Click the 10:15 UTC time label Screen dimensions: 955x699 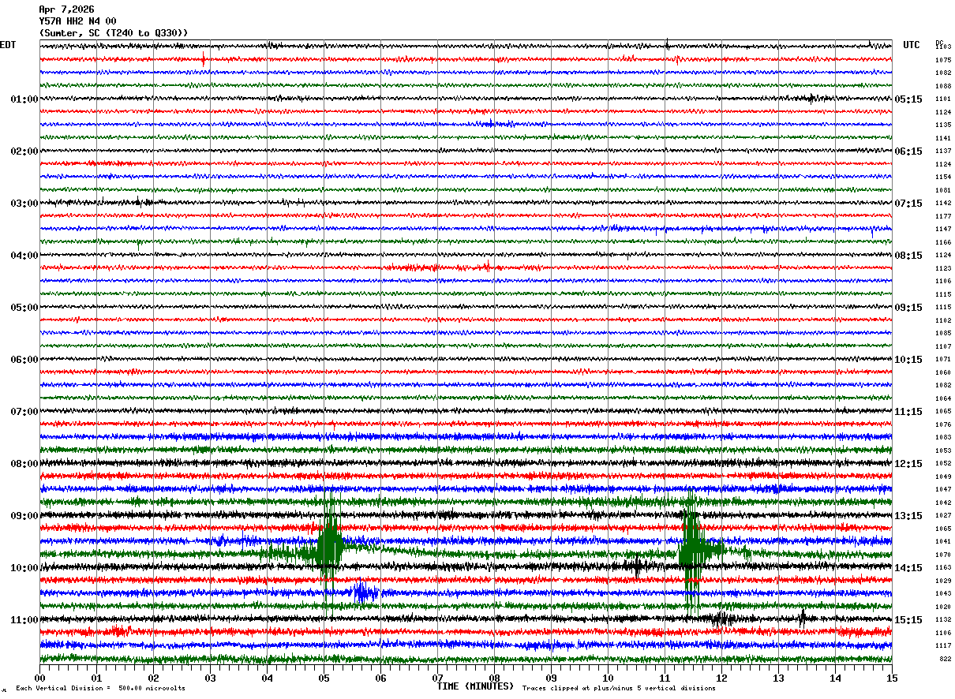908,360
